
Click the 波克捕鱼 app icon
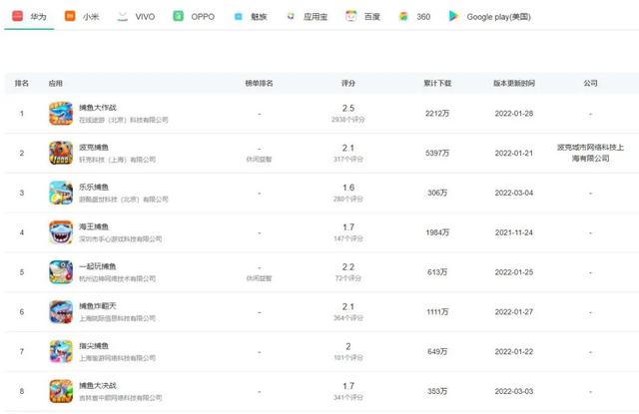click(x=61, y=153)
